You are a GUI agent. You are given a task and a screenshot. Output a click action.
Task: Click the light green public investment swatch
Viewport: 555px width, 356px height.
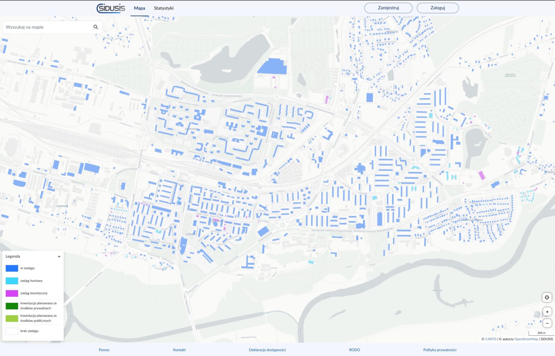[x=12, y=318]
